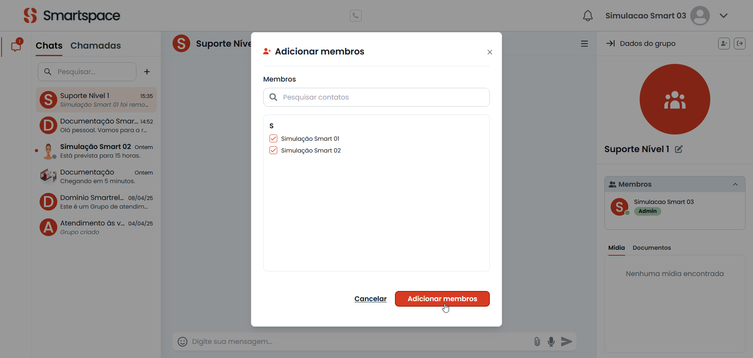Open the user account dropdown arrow
The image size is (753, 358).
pos(724,16)
